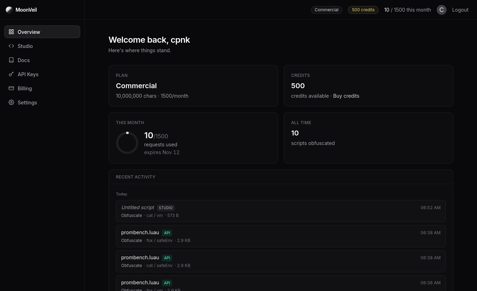Click the MoonVeil moon logo icon
The width and height of the screenshot is (477, 291).
9,10
